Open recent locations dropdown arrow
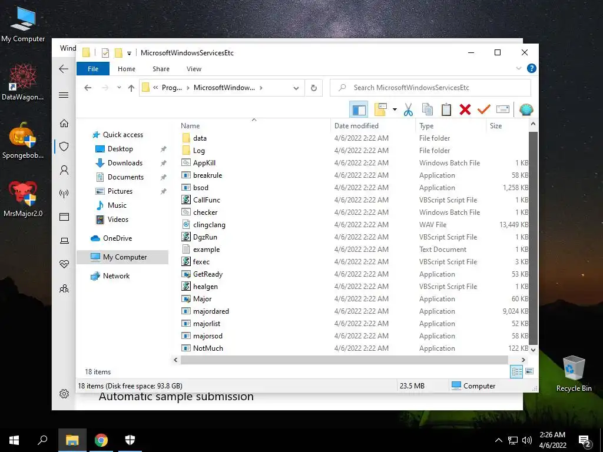Screen dimensions: 603x452 [x=119, y=88]
